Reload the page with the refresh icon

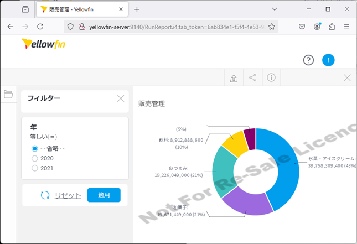(x=40, y=27)
